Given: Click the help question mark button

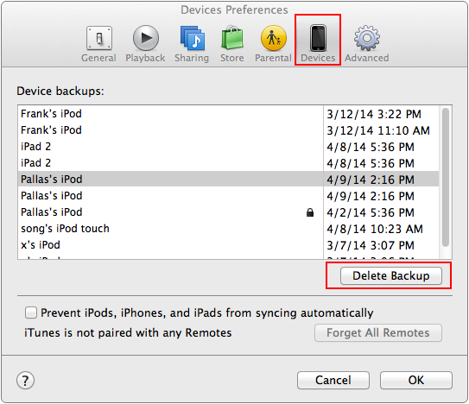Looking at the screenshot, I should [25, 381].
